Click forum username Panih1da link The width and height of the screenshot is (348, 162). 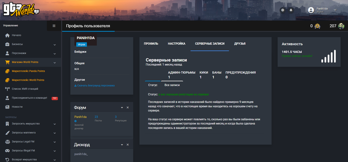(80, 117)
